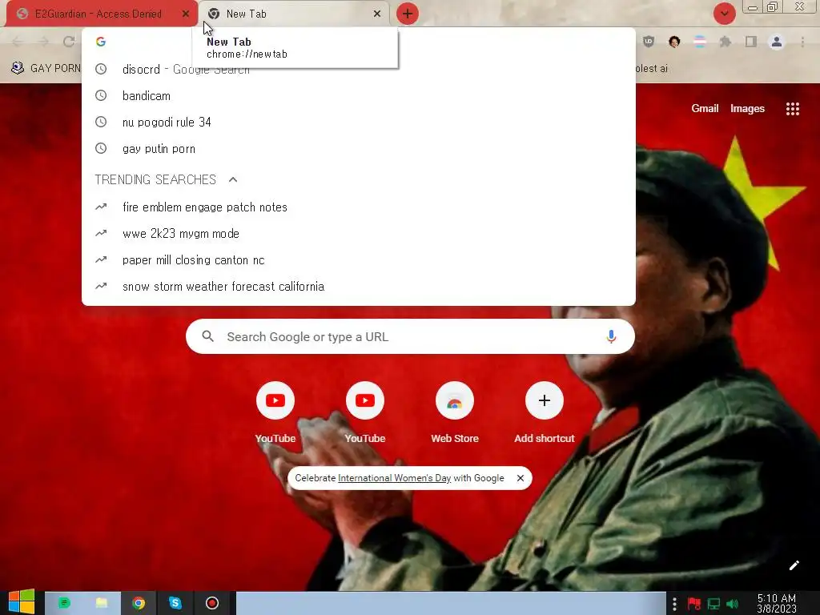This screenshot has height=615, width=820.
Task: Open the Chrome three-dot menu
Action: point(802,42)
